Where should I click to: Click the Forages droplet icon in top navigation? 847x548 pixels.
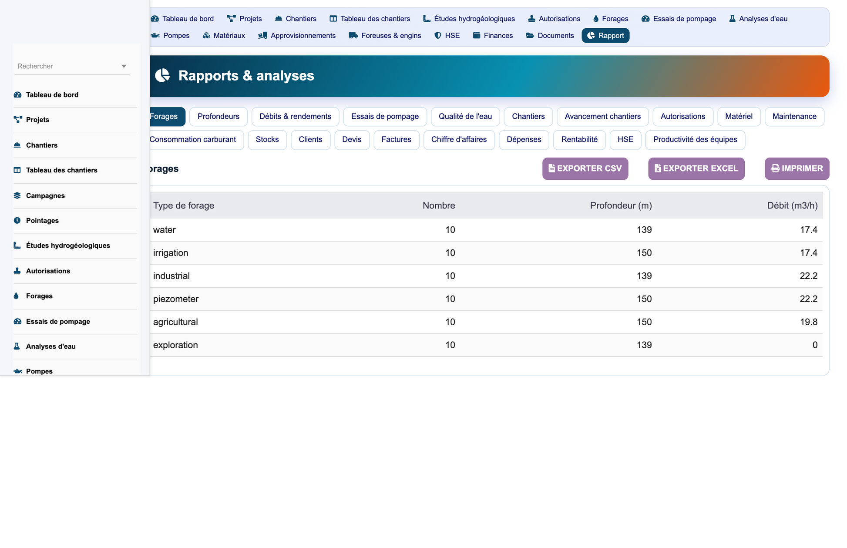point(596,19)
